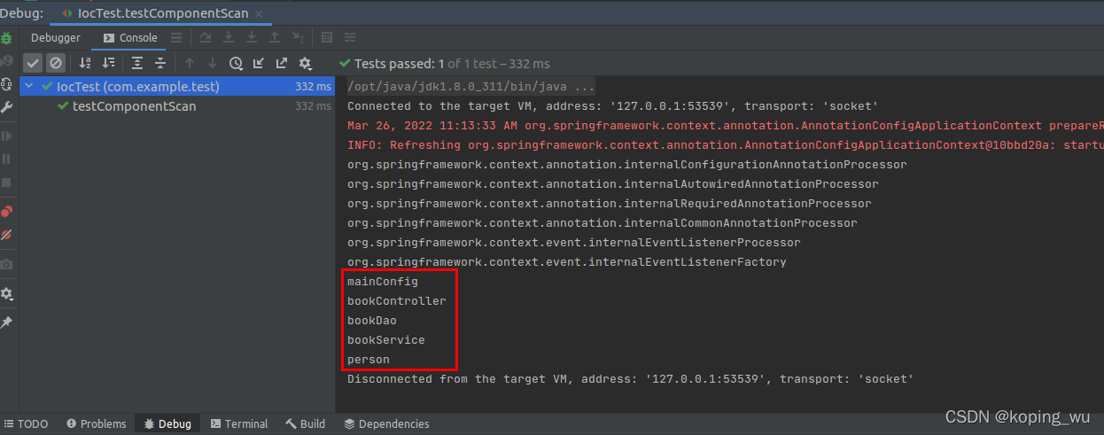Viewport: 1104px width, 435px height.
Task: Open test runner gear options dropdown
Action: pyautogui.click(x=306, y=63)
